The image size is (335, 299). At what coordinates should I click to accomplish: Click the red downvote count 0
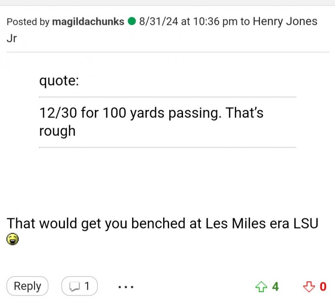323,286
